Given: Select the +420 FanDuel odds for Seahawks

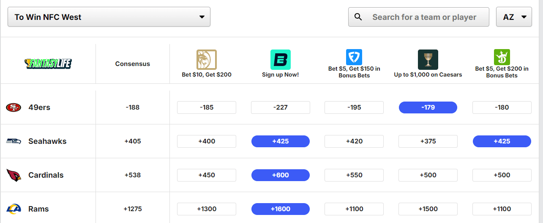Looking at the screenshot, I should click(x=354, y=141).
